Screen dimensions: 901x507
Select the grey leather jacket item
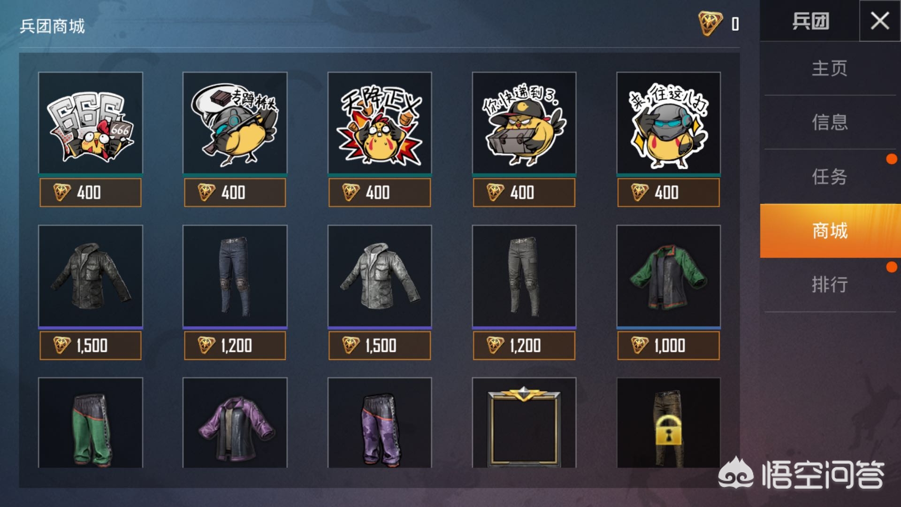pos(380,276)
